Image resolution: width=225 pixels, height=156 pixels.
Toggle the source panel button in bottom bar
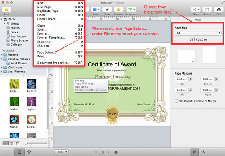point(20,152)
